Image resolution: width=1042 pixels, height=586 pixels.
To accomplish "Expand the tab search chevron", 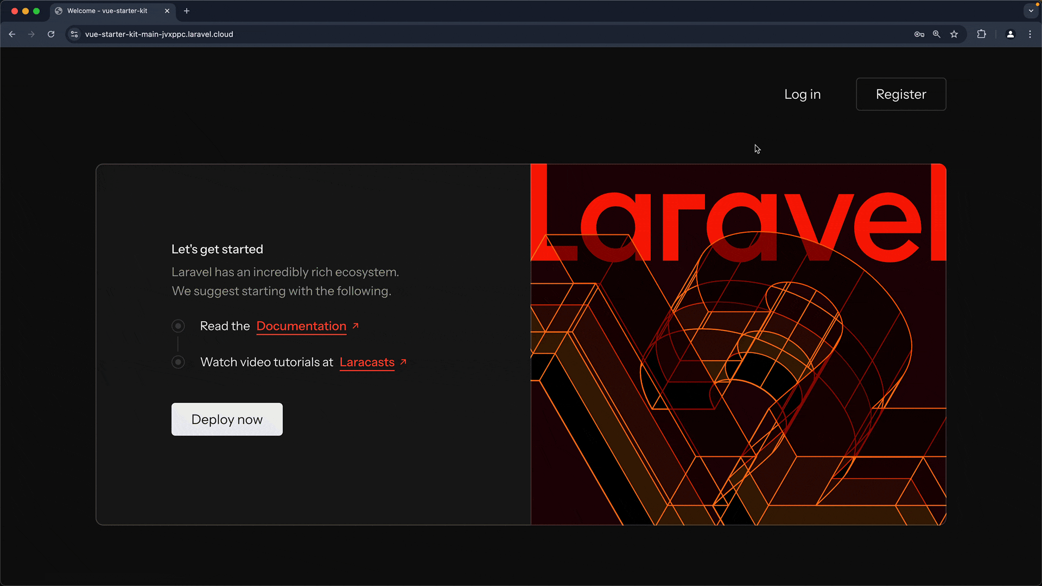I will pos(1031,11).
